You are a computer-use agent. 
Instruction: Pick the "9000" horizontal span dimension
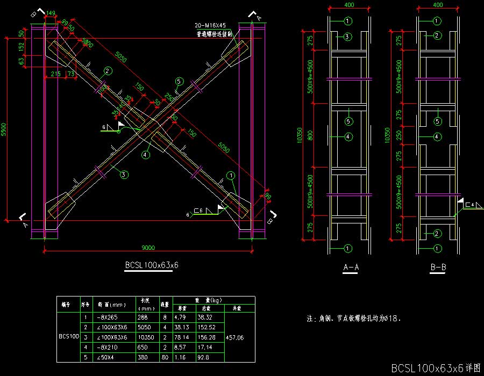tap(148, 248)
